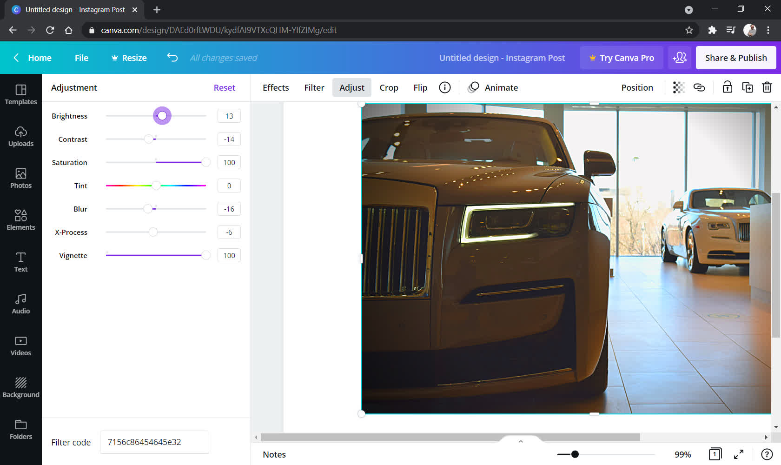Click the Share & Publish button

pos(735,58)
